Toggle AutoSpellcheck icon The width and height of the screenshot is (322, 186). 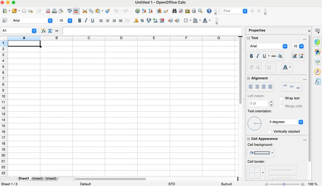76,11
